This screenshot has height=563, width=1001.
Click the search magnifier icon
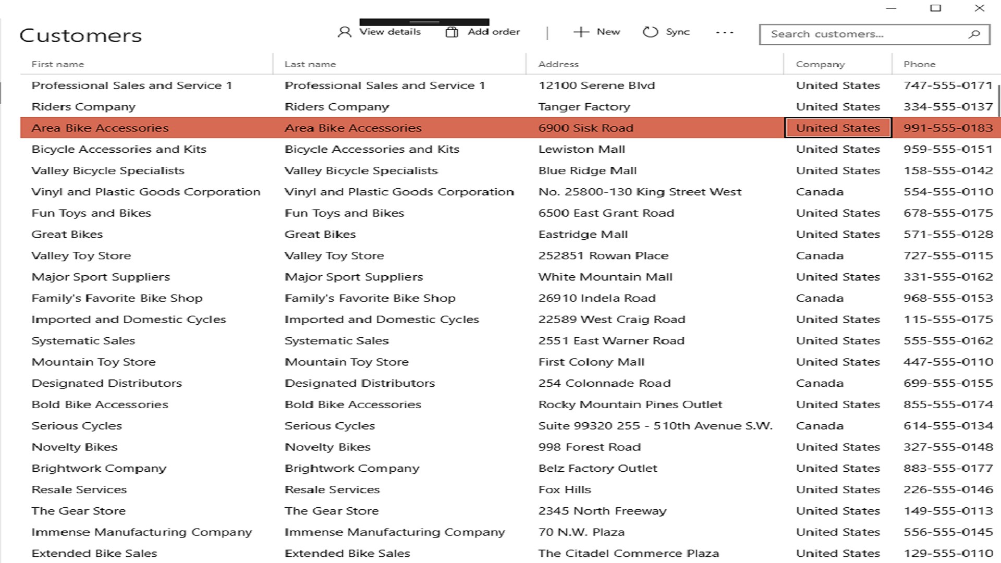click(x=974, y=34)
